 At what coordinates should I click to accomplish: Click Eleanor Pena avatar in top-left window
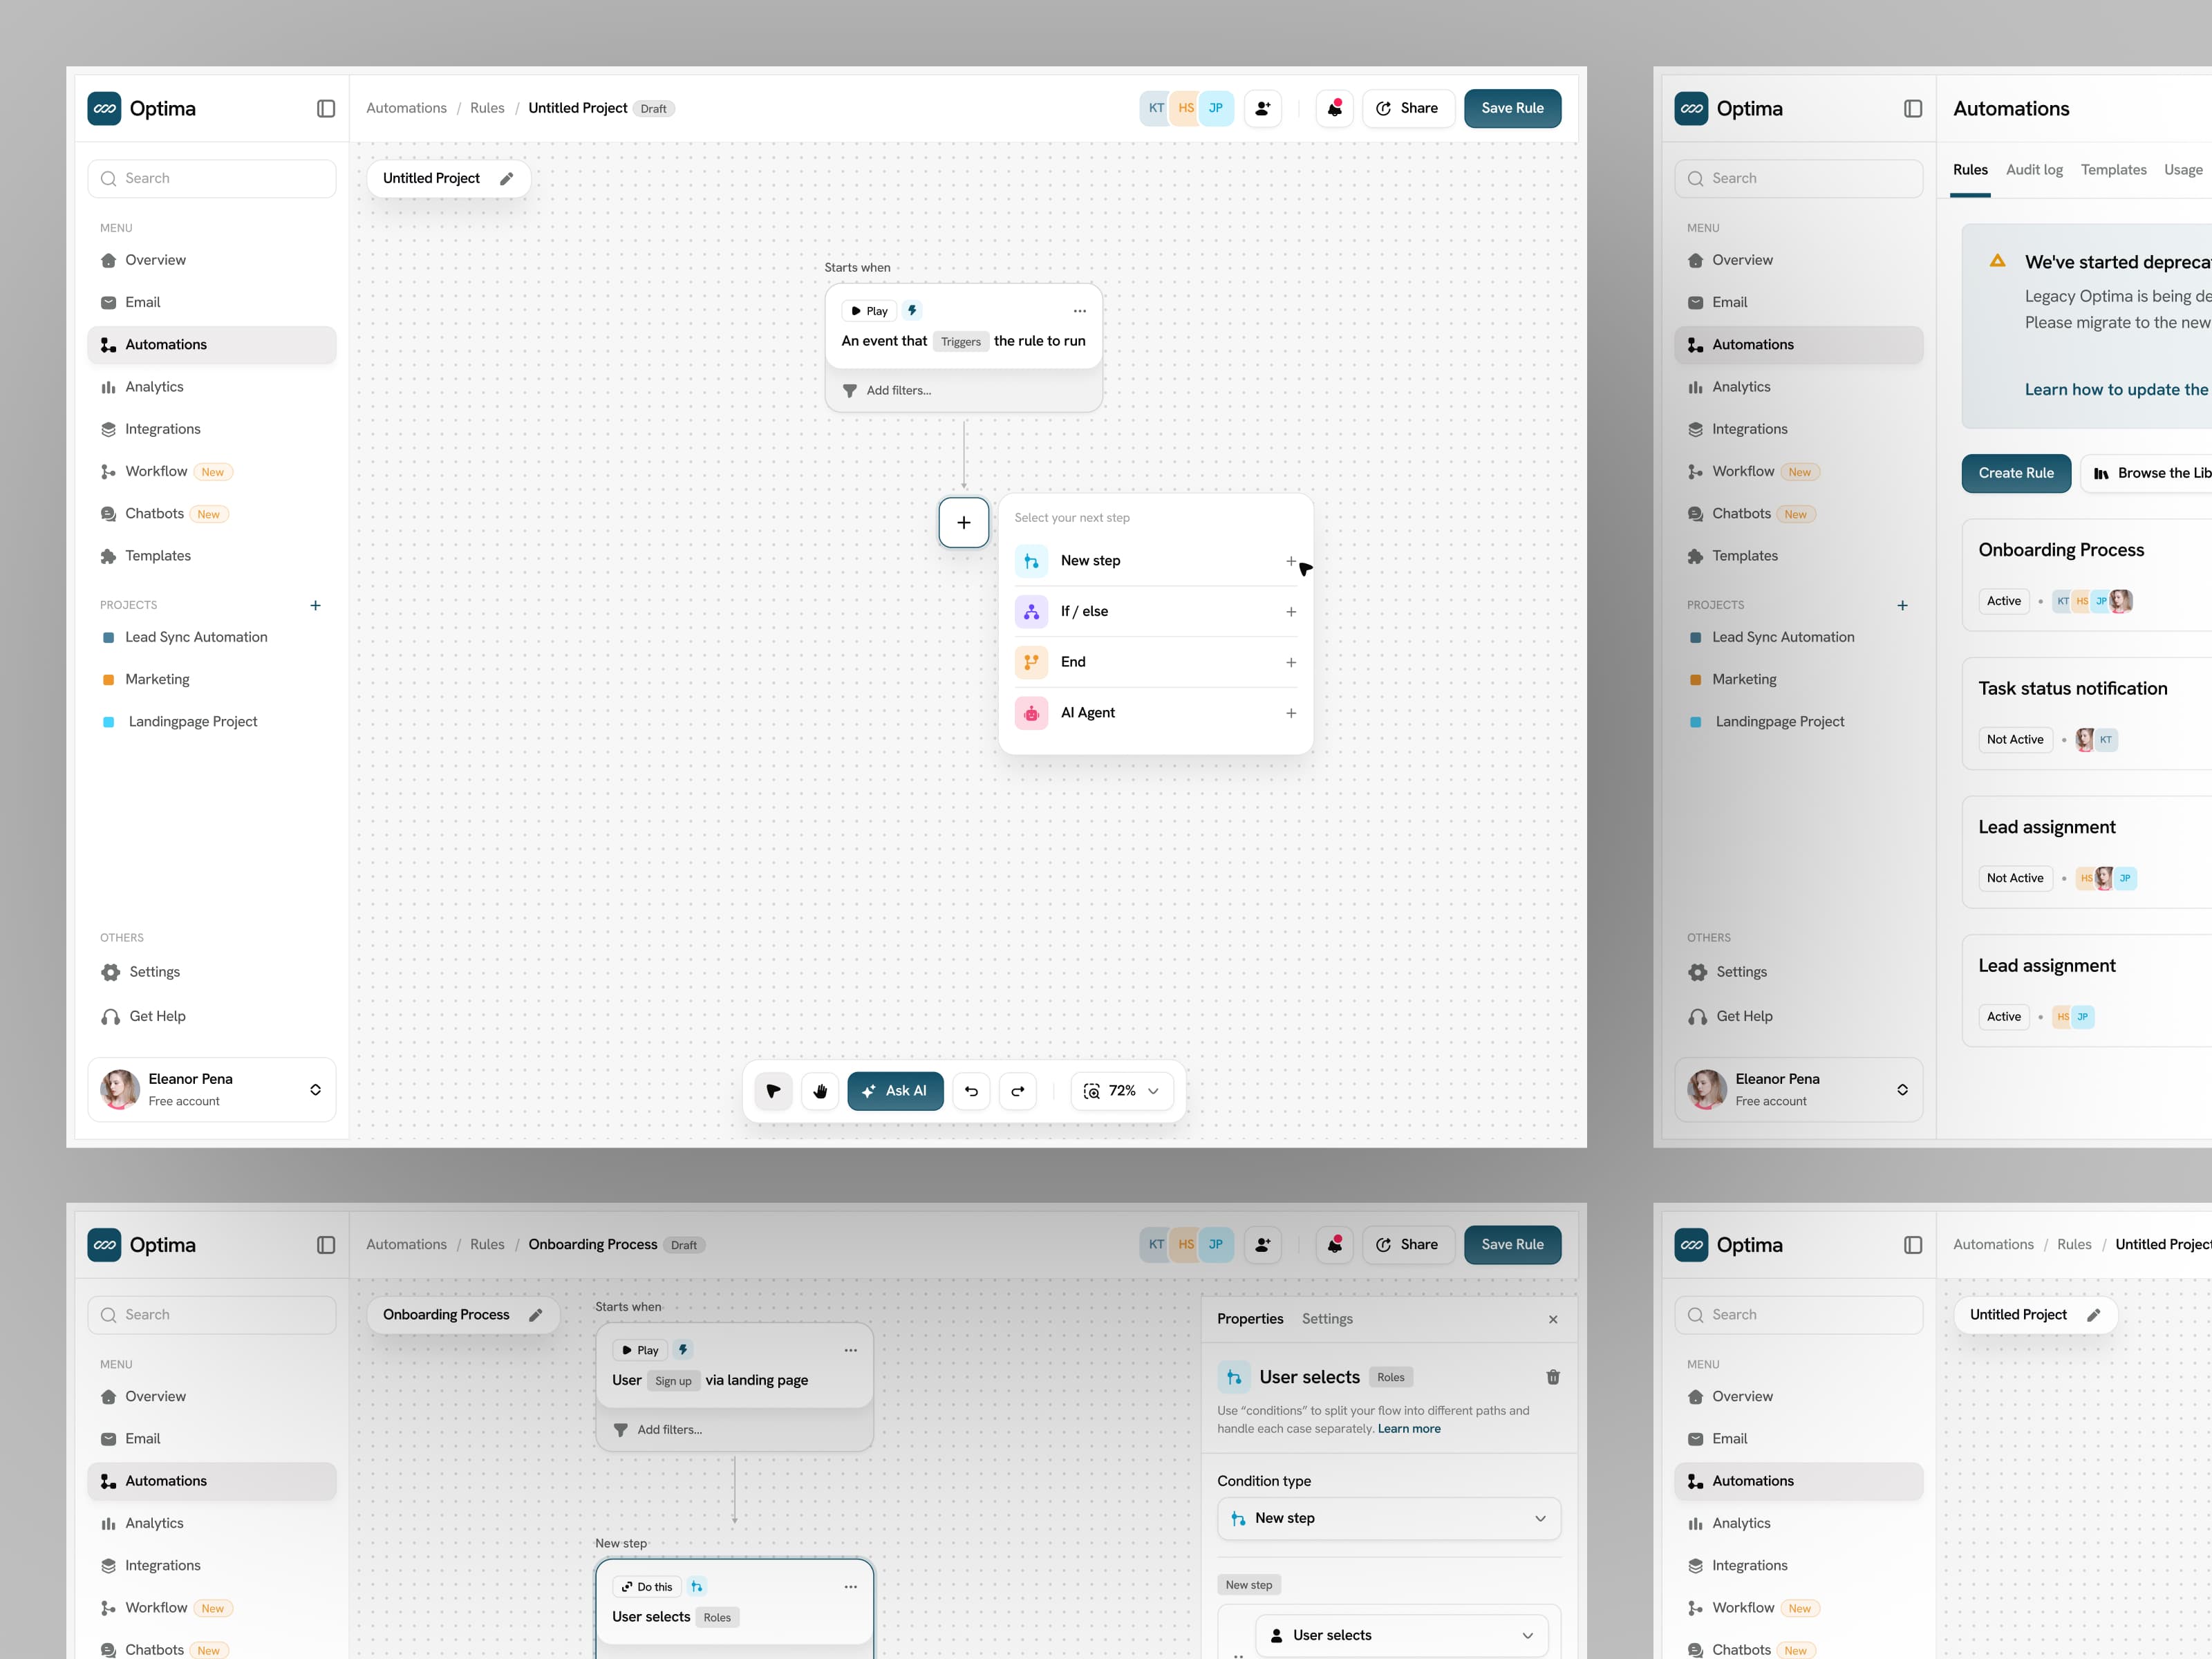(x=120, y=1090)
